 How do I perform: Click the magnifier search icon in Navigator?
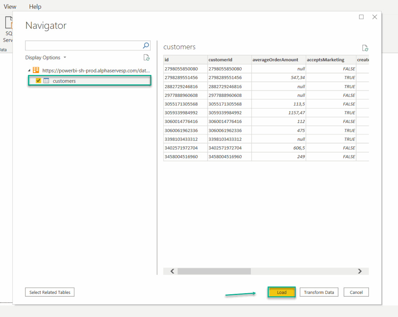pyautogui.click(x=146, y=45)
